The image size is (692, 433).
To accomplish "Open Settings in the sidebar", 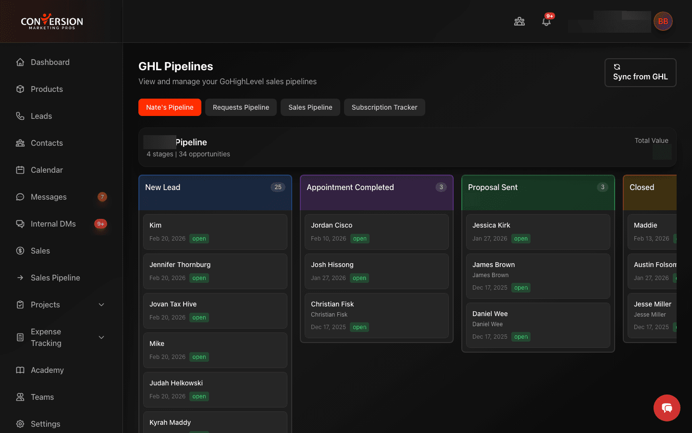I will pyautogui.click(x=45, y=424).
